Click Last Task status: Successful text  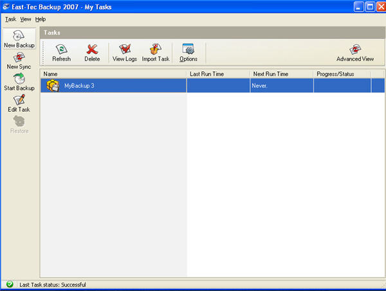[x=53, y=285]
